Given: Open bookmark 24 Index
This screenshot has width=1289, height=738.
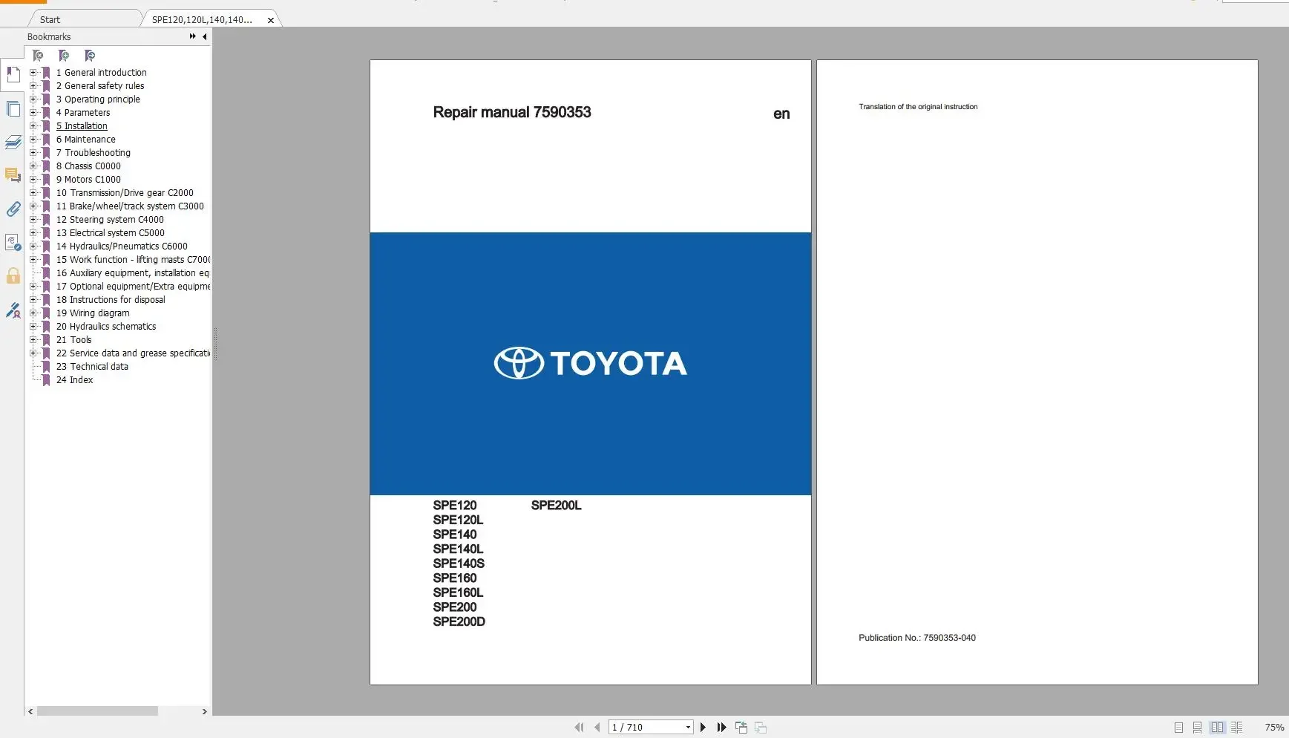Looking at the screenshot, I should pos(75,380).
